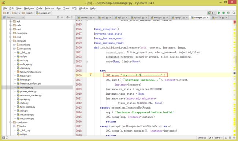Viewport: 238px width, 141px height.
Task: Click gutter line number 2010
Action: click(79, 94)
